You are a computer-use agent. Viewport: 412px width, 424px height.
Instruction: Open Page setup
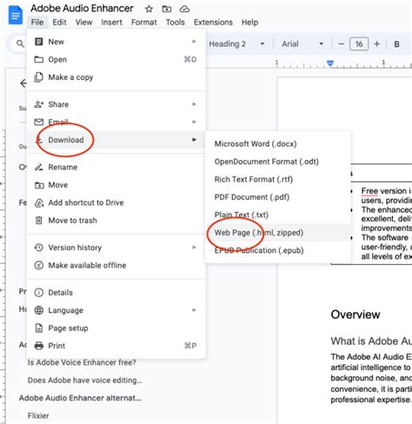[x=116, y=328]
